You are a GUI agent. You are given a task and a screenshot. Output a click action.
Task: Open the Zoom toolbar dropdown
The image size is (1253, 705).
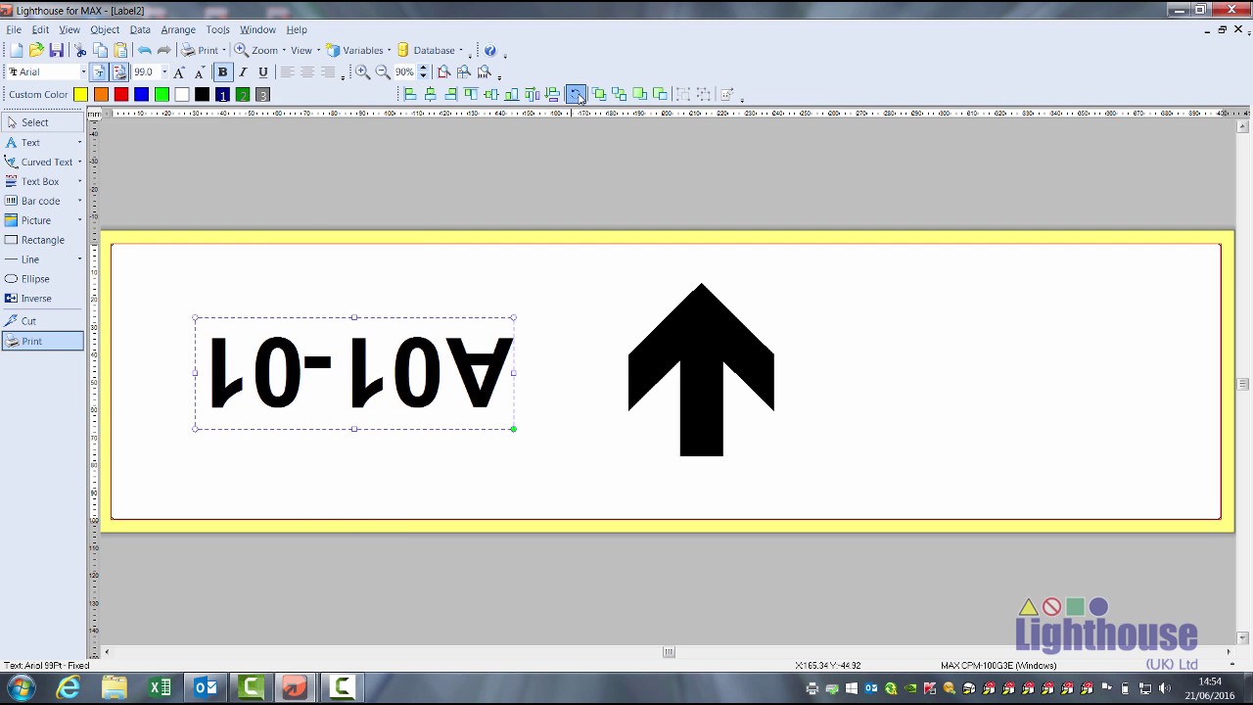click(285, 50)
